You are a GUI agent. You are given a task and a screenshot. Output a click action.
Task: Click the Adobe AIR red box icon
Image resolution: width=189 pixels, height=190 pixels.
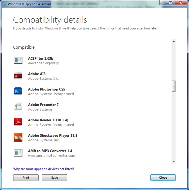point(18,76)
